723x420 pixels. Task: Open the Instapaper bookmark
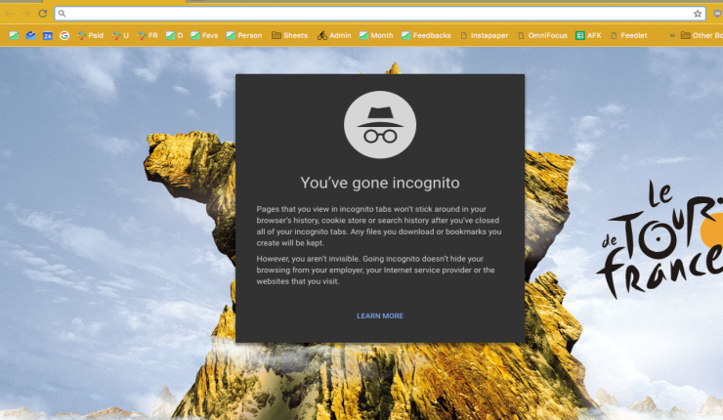[484, 35]
